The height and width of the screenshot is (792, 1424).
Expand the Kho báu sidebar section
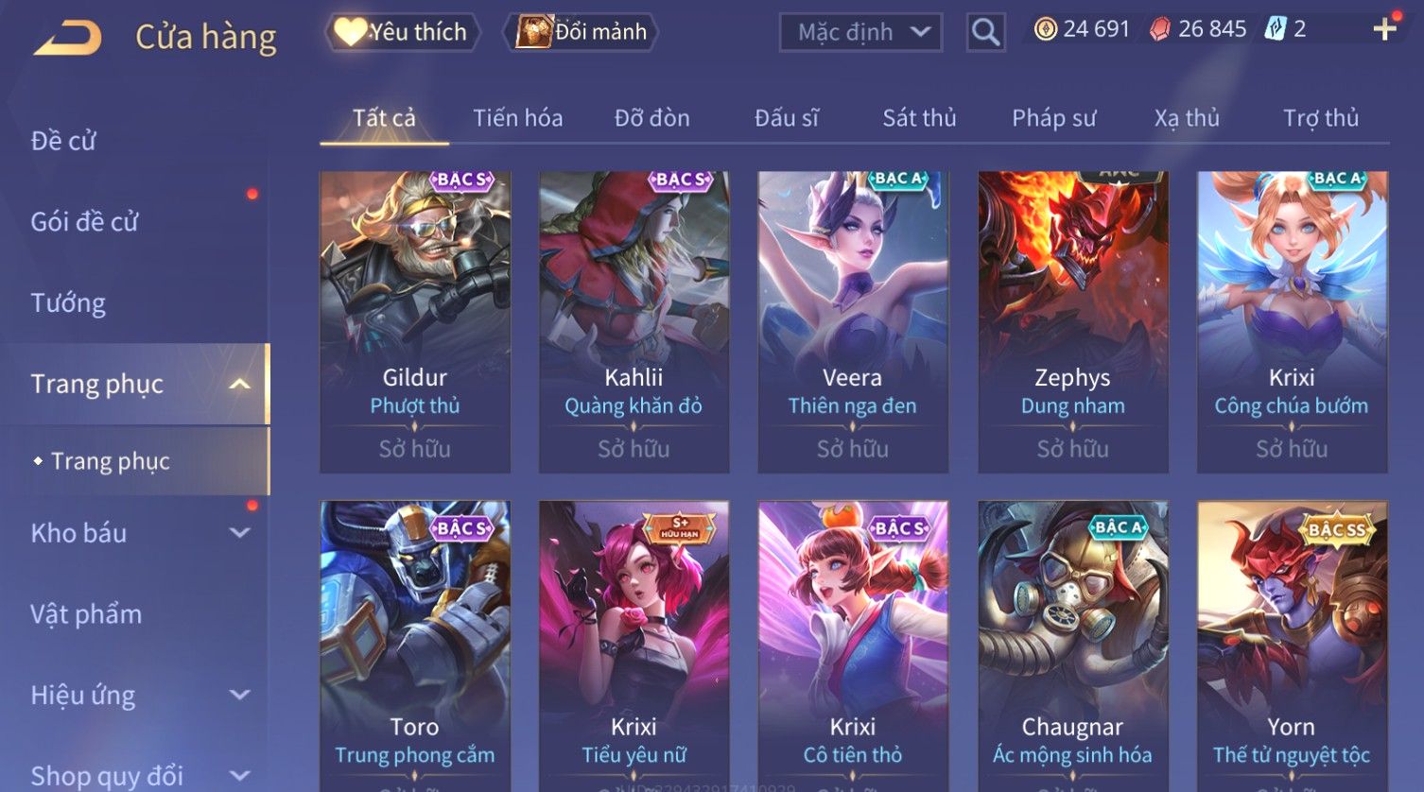pos(240,533)
